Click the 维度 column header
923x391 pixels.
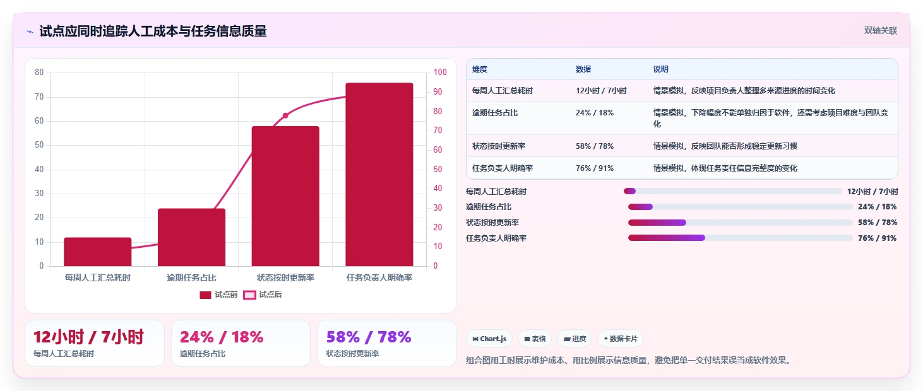(480, 69)
